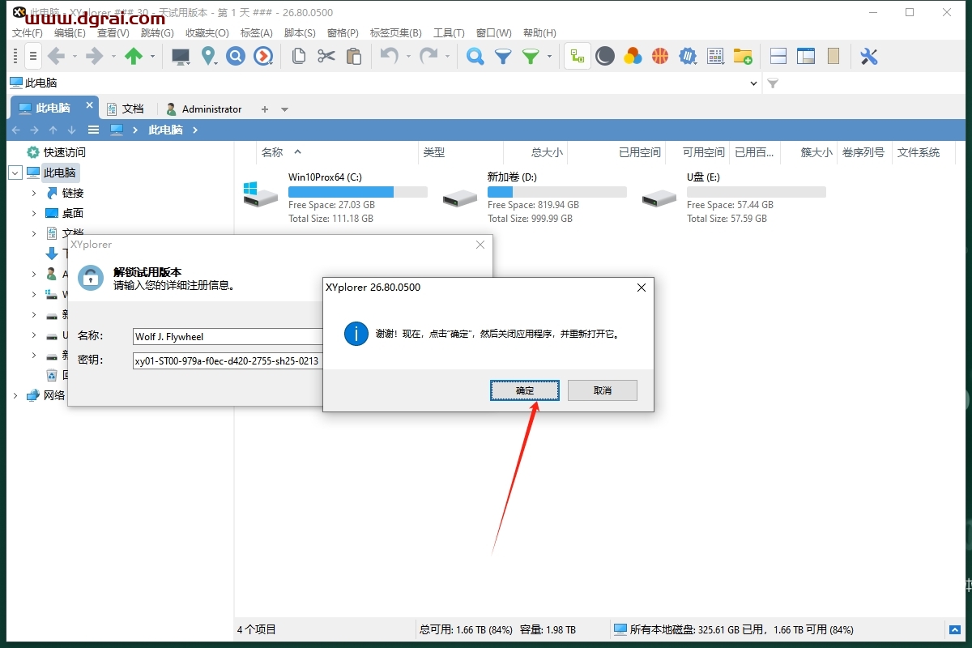Add a new tab with plus
This screenshot has width=972, height=648.
tap(264, 109)
